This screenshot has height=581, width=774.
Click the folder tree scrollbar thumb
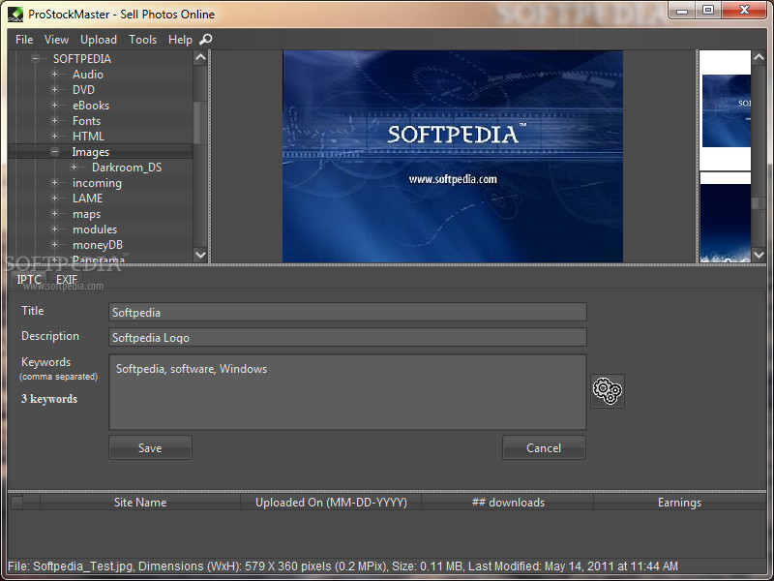[x=200, y=123]
